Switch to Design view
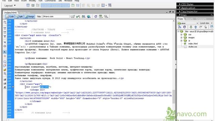The height and width of the screenshot is (121, 215). pos(30,16)
